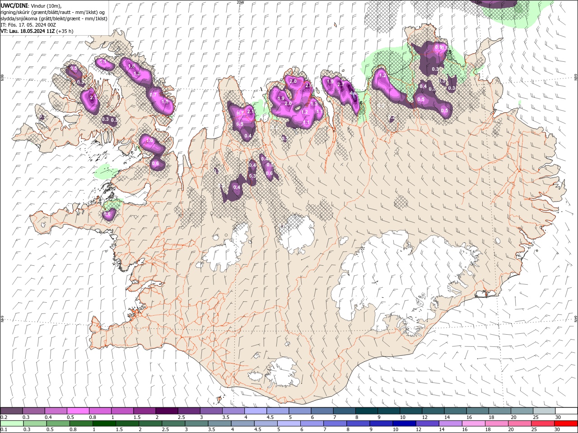Select the bright red 30 rain scale swatch

pos(566,423)
